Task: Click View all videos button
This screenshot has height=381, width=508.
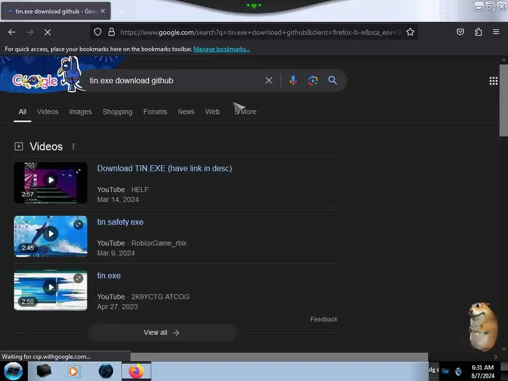Action: coord(162,333)
